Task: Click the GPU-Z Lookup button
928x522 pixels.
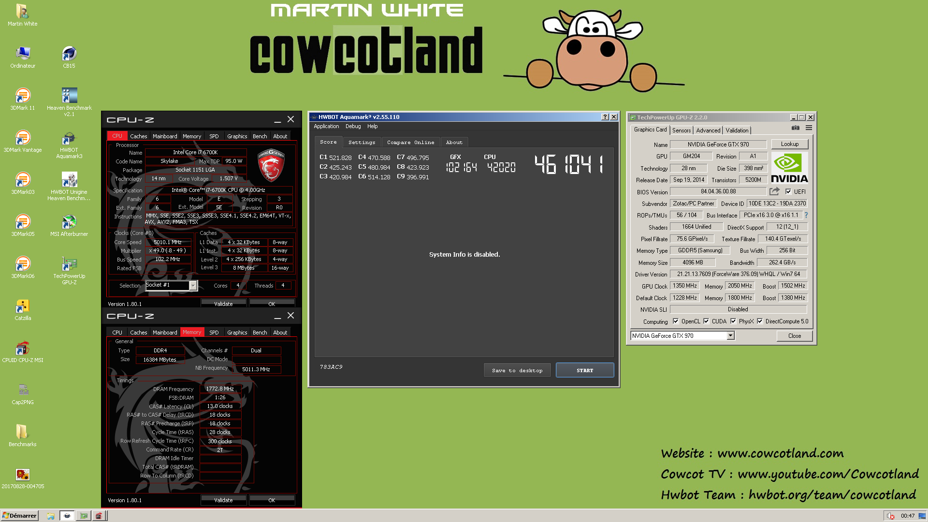Action: tap(790, 144)
